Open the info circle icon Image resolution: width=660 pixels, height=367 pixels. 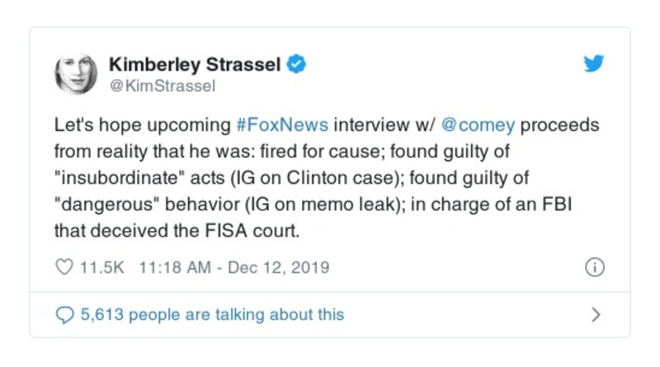tap(594, 268)
